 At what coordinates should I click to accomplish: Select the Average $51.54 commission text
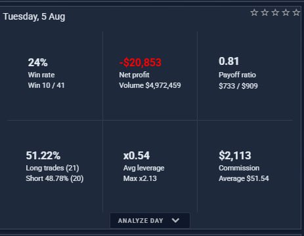click(x=244, y=178)
